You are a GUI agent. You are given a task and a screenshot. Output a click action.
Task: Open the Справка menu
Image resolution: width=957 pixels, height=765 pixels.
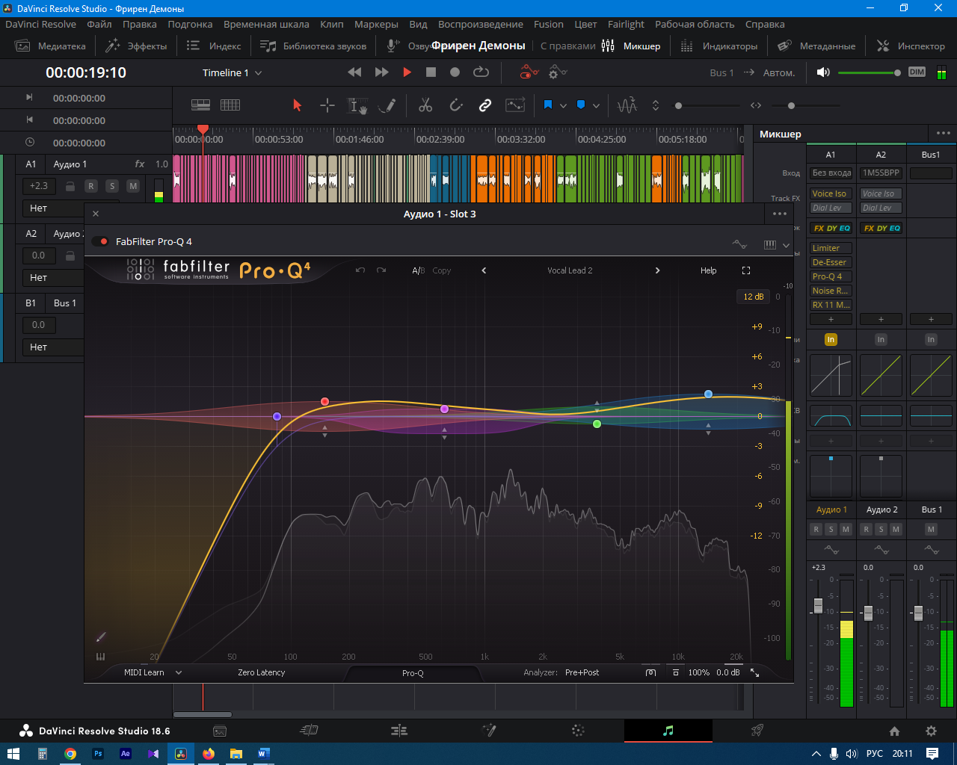click(x=765, y=25)
